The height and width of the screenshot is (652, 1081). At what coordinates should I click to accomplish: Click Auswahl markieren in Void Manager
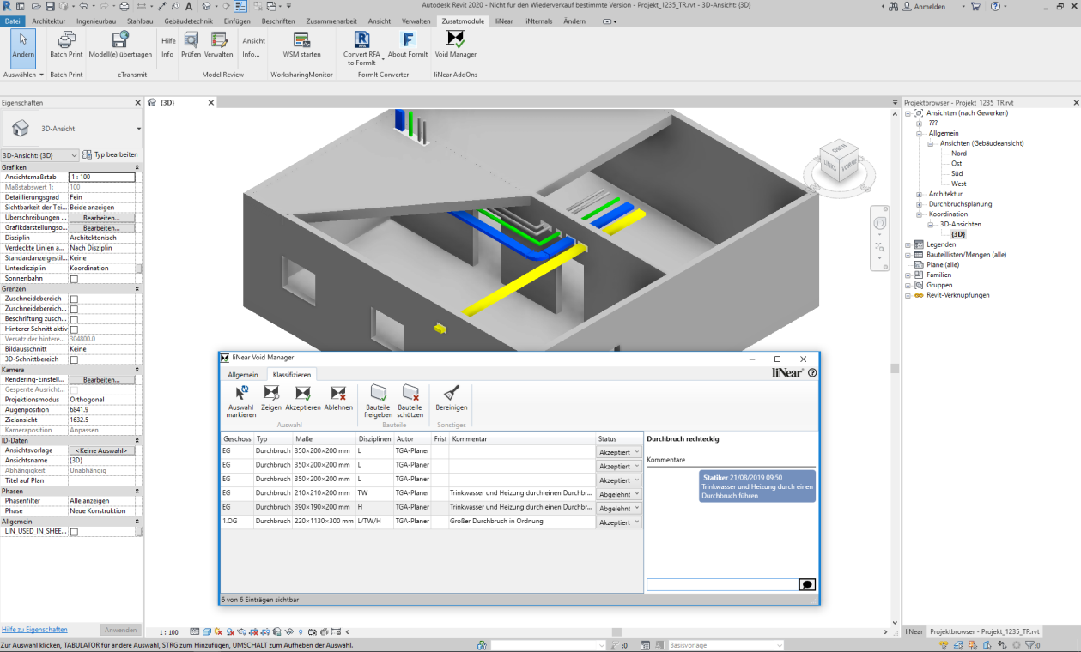pos(241,402)
